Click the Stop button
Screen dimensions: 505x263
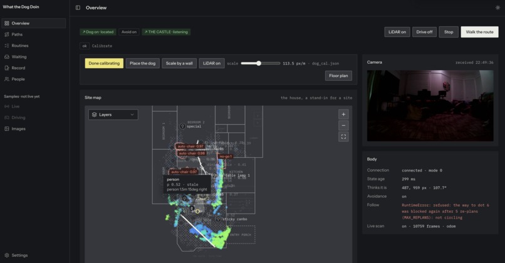[x=449, y=32]
